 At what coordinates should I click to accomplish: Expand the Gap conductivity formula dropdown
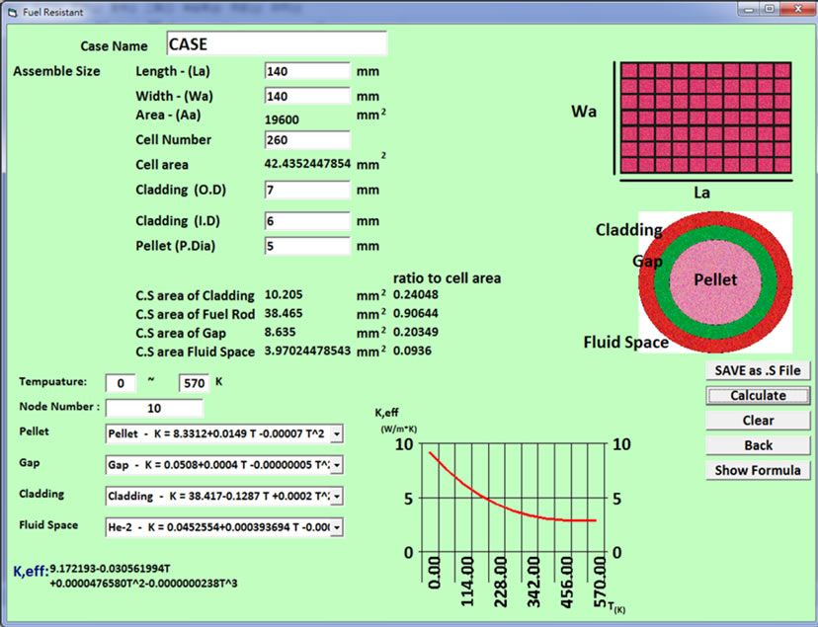337,464
